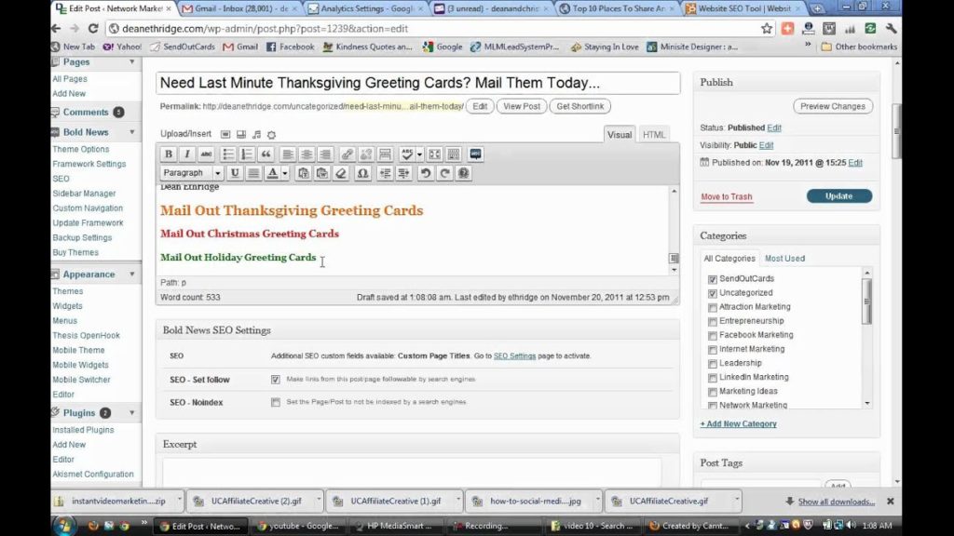954x536 pixels.
Task: Justify text alignment full
Action: point(253,173)
